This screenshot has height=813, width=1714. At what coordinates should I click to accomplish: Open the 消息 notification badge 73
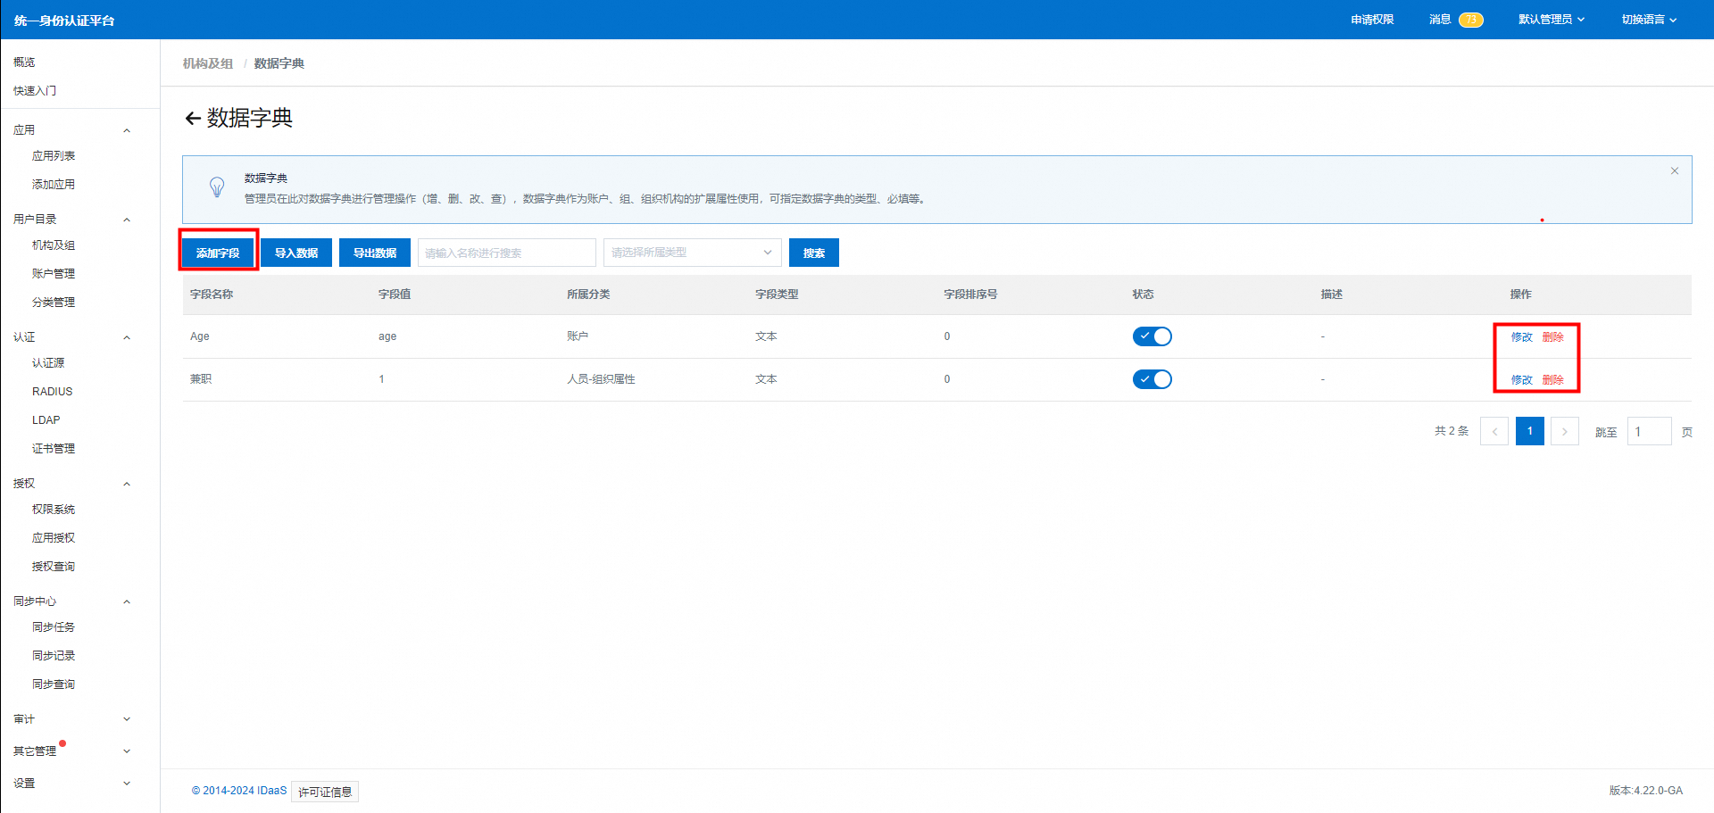[x=1470, y=20]
